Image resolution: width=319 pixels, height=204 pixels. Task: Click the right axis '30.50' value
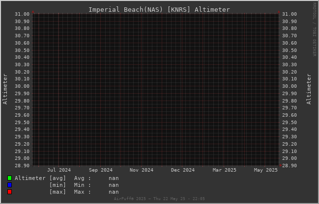[290, 50]
